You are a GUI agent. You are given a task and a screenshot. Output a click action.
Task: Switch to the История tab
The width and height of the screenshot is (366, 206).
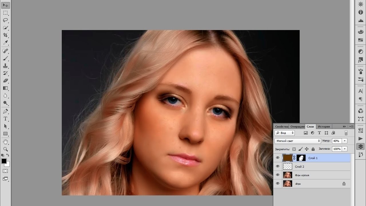click(324, 126)
